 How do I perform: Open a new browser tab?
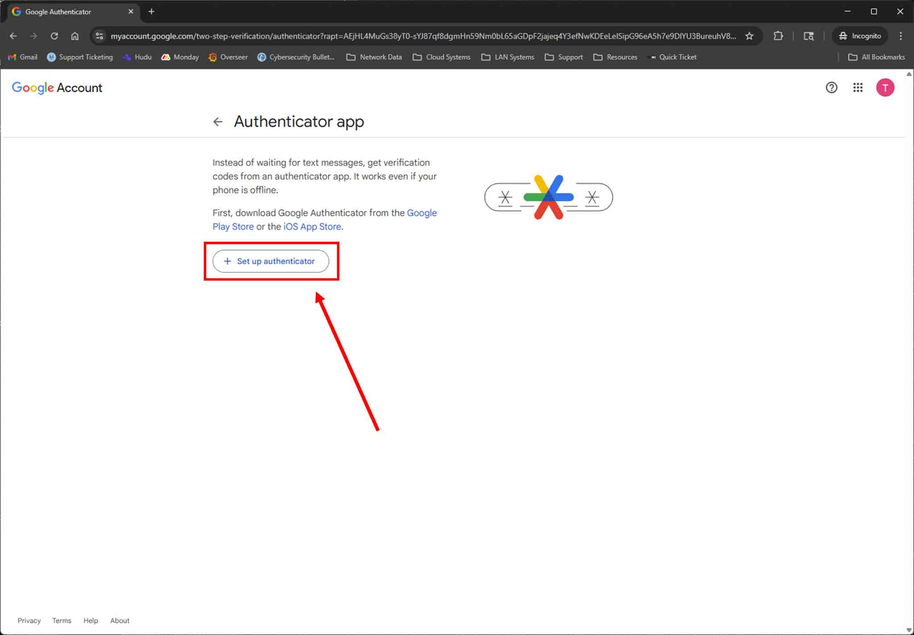[151, 12]
